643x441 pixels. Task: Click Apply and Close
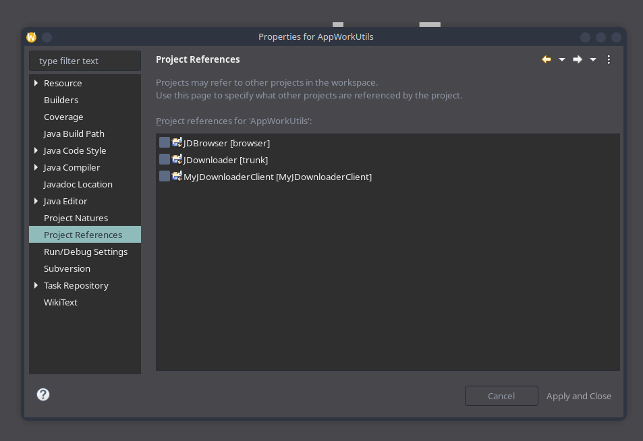pyautogui.click(x=579, y=396)
